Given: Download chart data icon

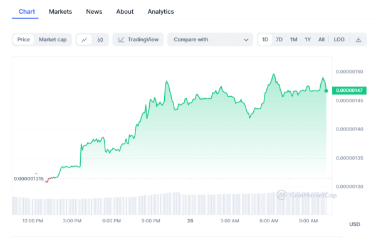Looking at the screenshot, I should tap(358, 39).
